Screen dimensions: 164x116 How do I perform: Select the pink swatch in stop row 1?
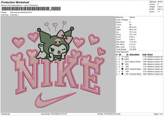tap(122, 57)
